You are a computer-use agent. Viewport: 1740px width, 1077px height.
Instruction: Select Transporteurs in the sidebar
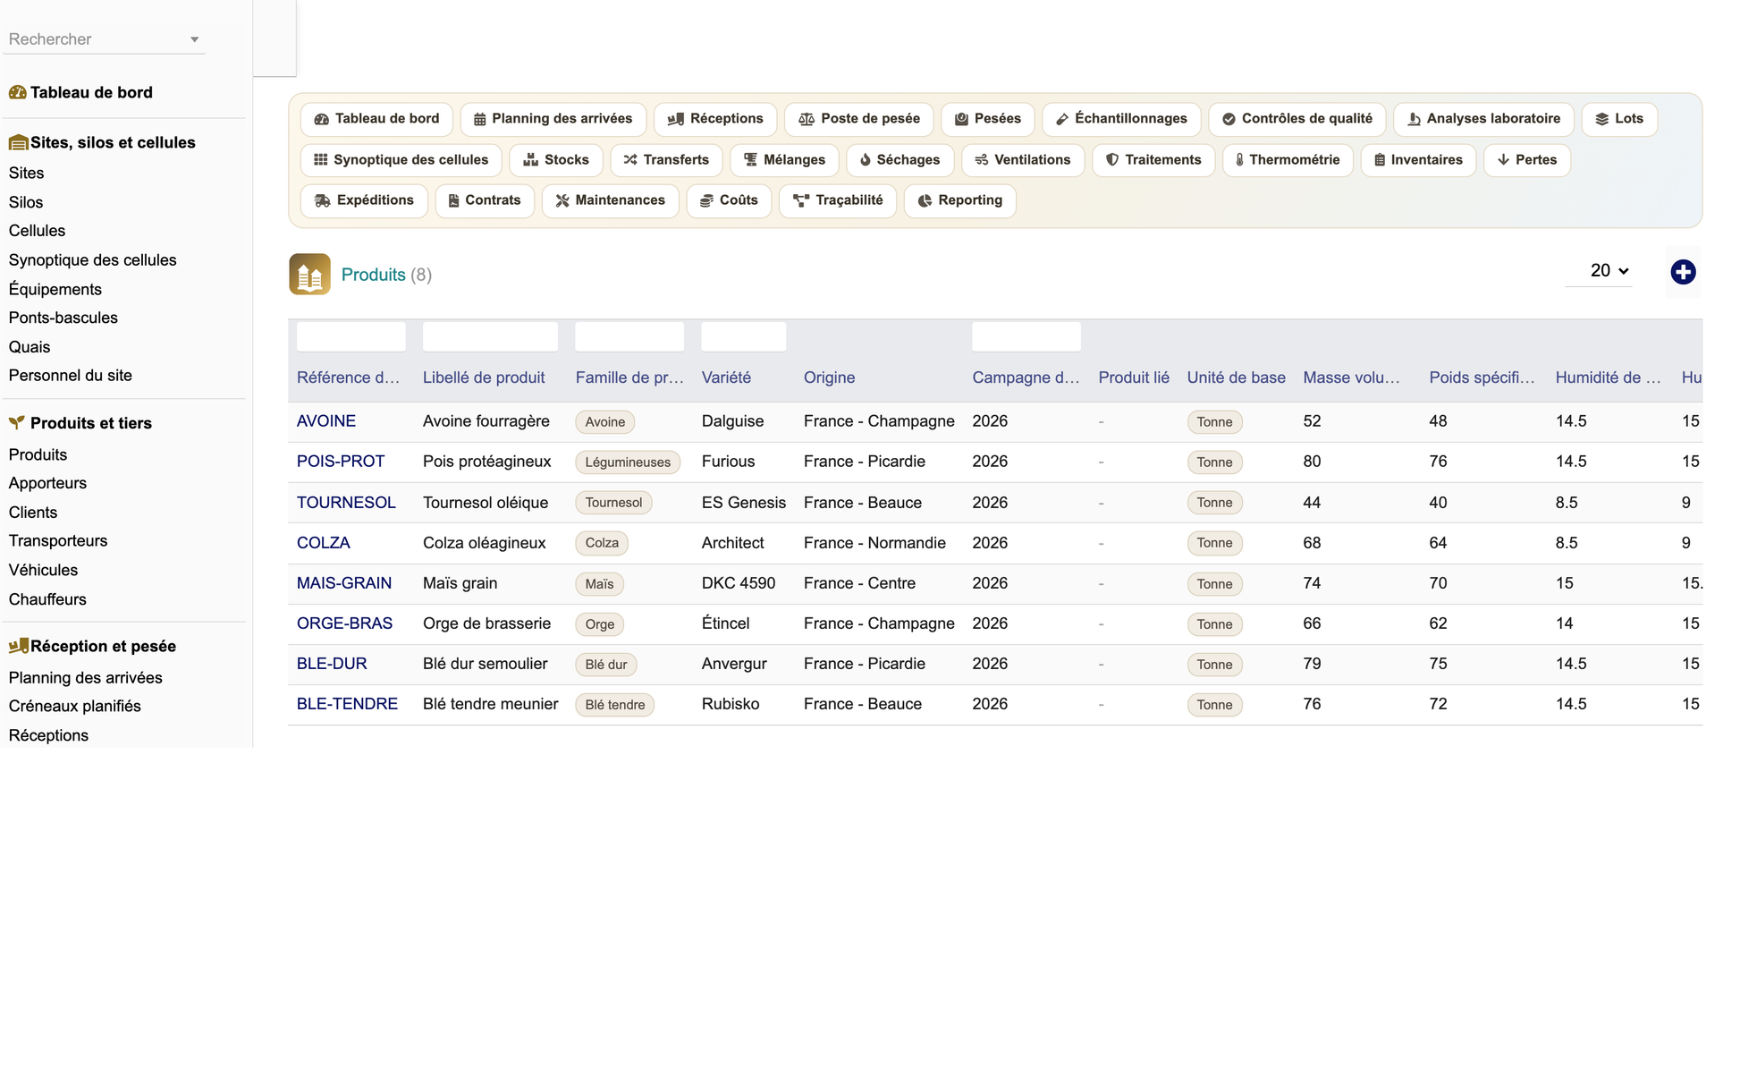57,541
